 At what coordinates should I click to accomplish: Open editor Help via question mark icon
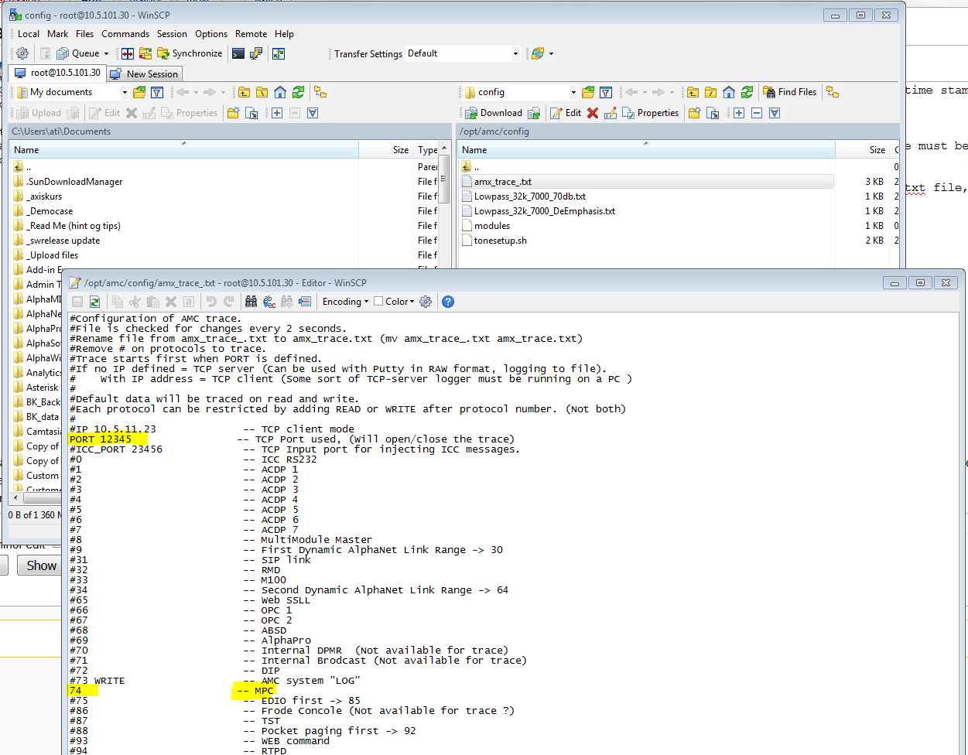(x=447, y=302)
